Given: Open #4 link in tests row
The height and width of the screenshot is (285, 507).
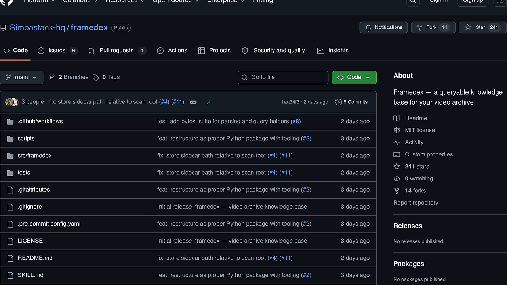Looking at the screenshot, I should tap(273, 173).
